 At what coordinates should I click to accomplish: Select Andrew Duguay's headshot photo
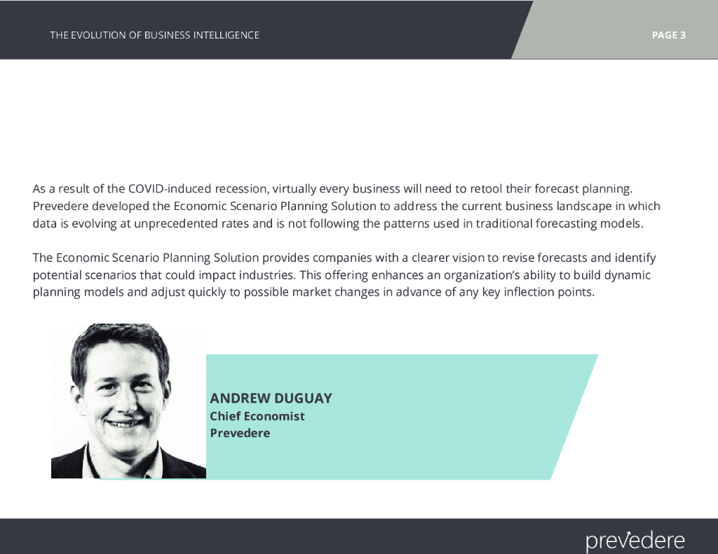128,401
